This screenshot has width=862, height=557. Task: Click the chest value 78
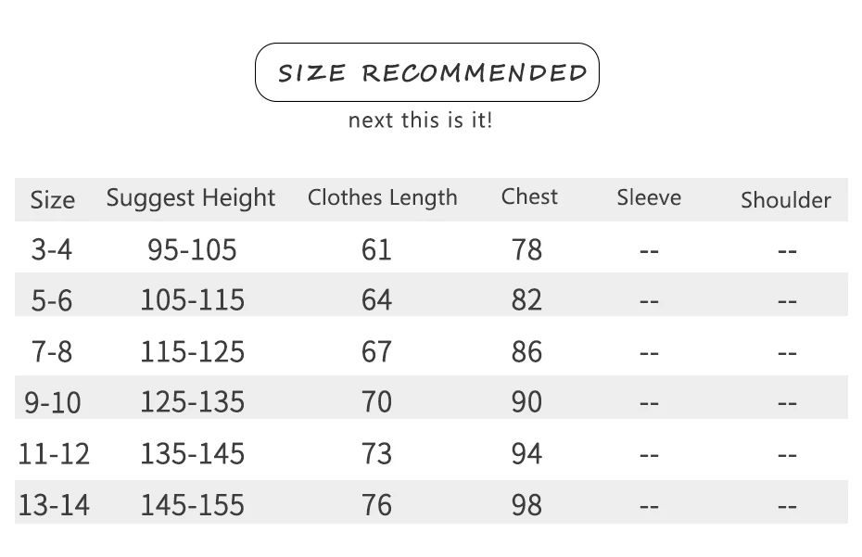pyautogui.click(x=526, y=250)
